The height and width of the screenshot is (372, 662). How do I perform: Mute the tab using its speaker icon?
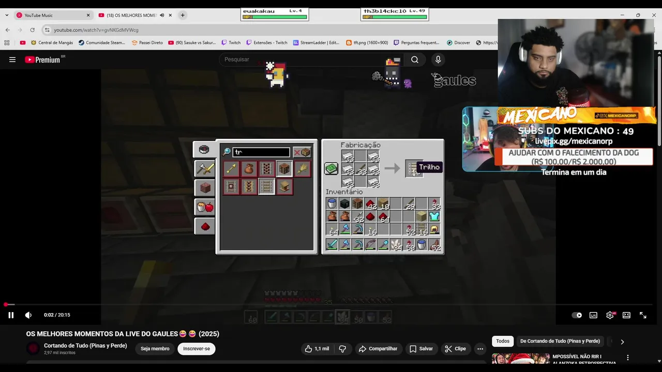pyautogui.click(x=162, y=15)
